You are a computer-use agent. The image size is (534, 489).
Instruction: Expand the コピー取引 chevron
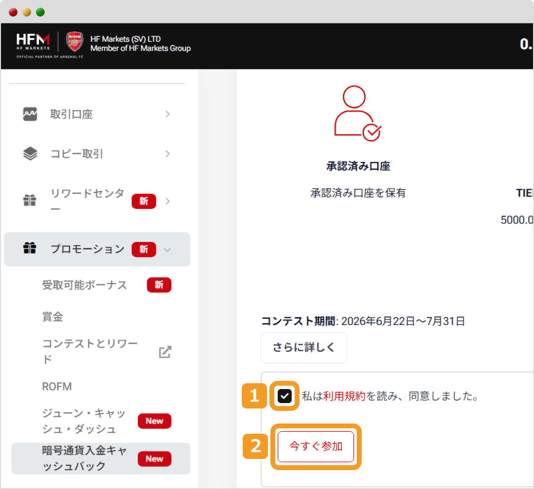coord(167,154)
